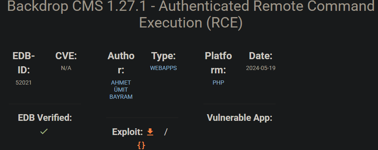The image size is (378, 150).
Task: Click the EDB-ID: heading
Action: tap(24, 63)
